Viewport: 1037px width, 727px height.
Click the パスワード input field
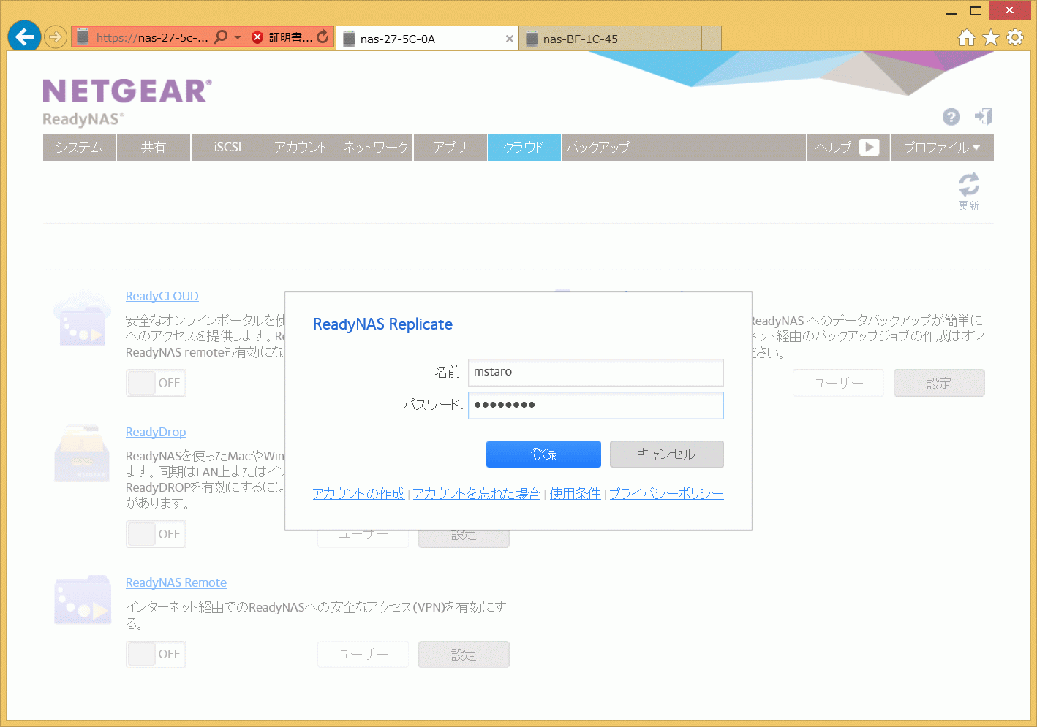click(x=595, y=405)
